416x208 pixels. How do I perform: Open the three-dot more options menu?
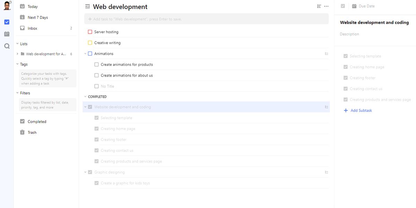(326, 6)
